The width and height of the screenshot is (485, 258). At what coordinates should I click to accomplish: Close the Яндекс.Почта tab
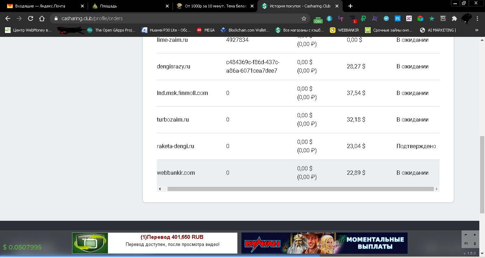pyautogui.click(x=82, y=6)
